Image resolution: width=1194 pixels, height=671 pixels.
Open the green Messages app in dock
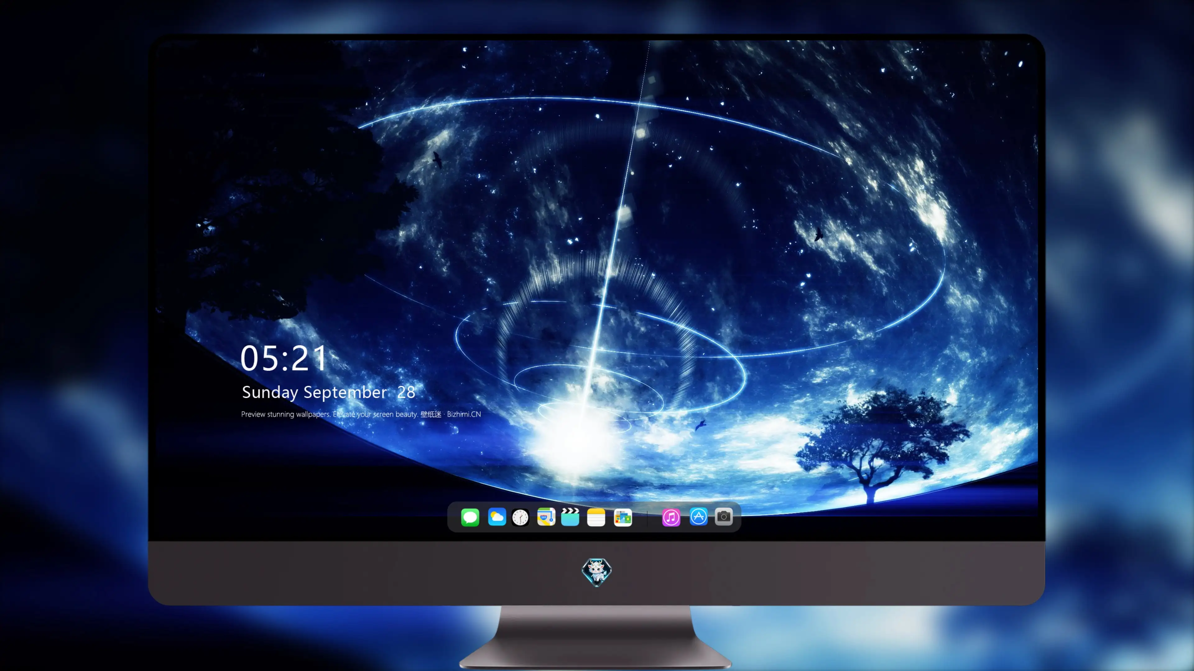tap(470, 517)
